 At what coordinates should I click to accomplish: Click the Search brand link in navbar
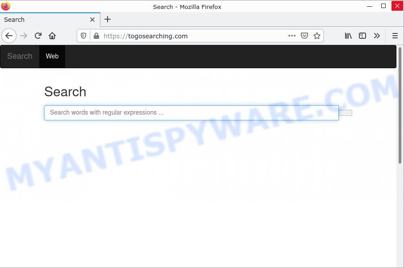click(20, 56)
